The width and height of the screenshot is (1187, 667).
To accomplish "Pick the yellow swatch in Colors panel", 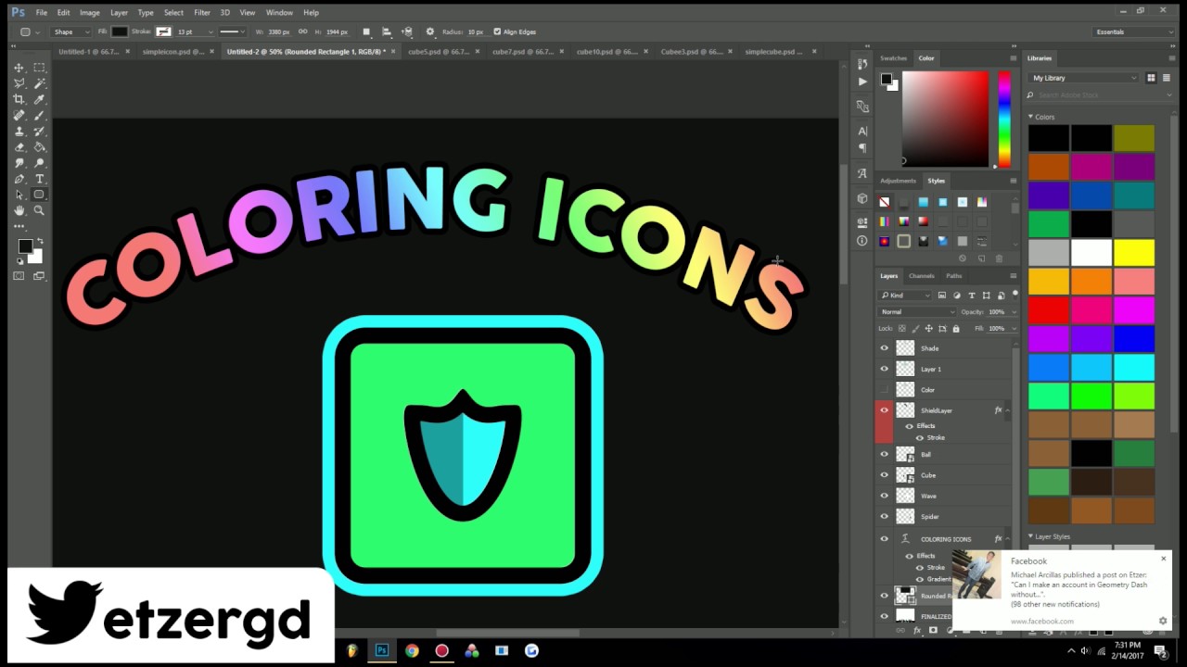I will [1134, 251].
